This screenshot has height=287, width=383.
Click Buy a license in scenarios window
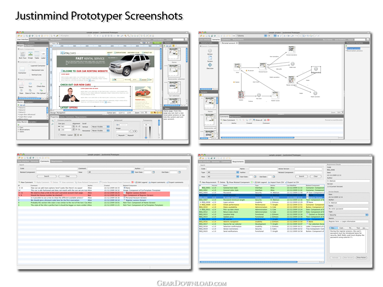[x=328, y=39]
